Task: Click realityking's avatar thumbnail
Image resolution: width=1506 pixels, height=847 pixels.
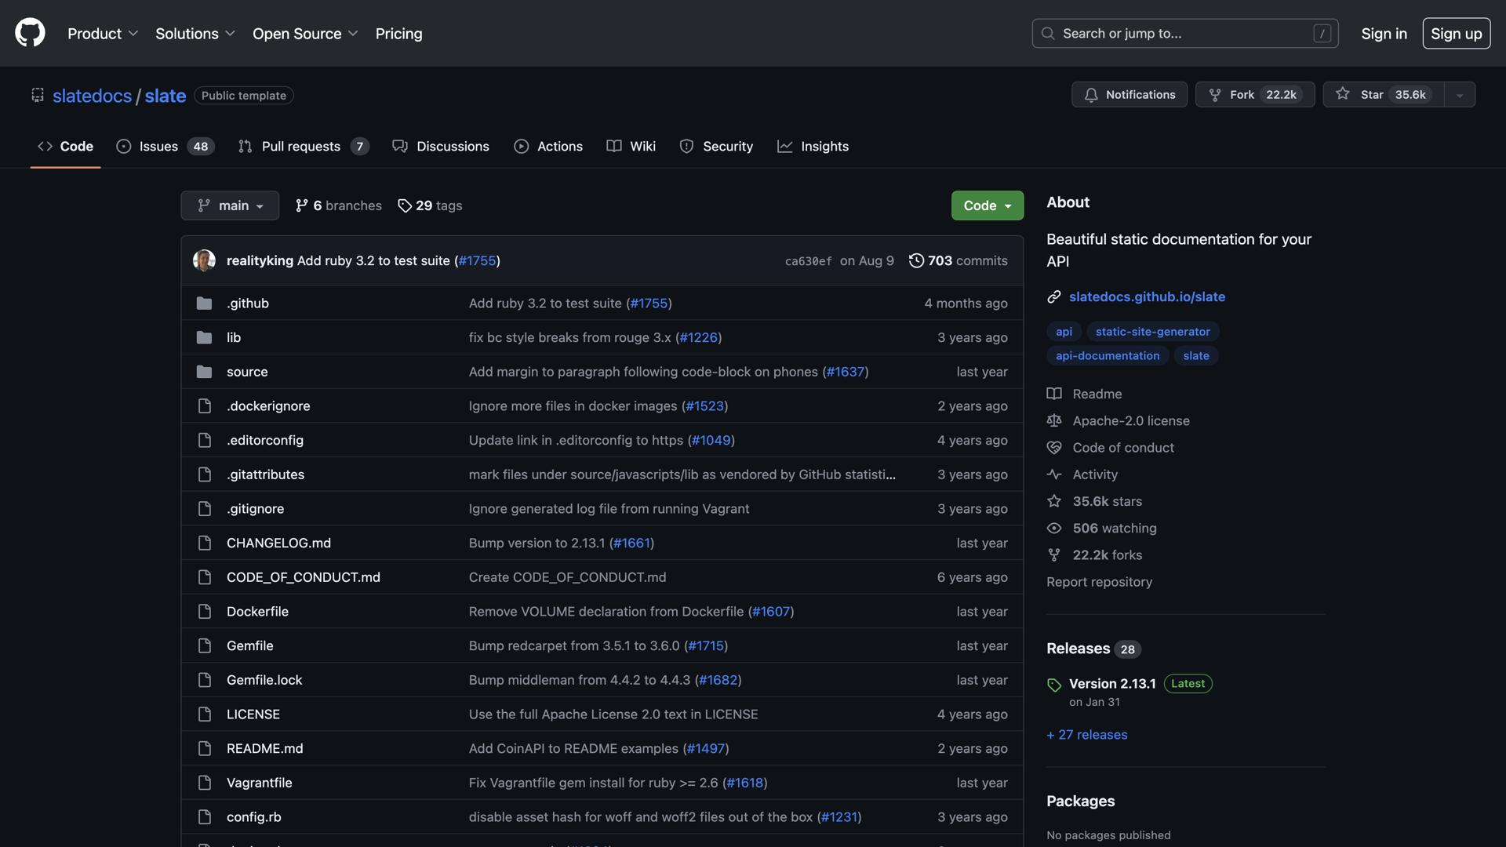Action: pyautogui.click(x=204, y=260)
